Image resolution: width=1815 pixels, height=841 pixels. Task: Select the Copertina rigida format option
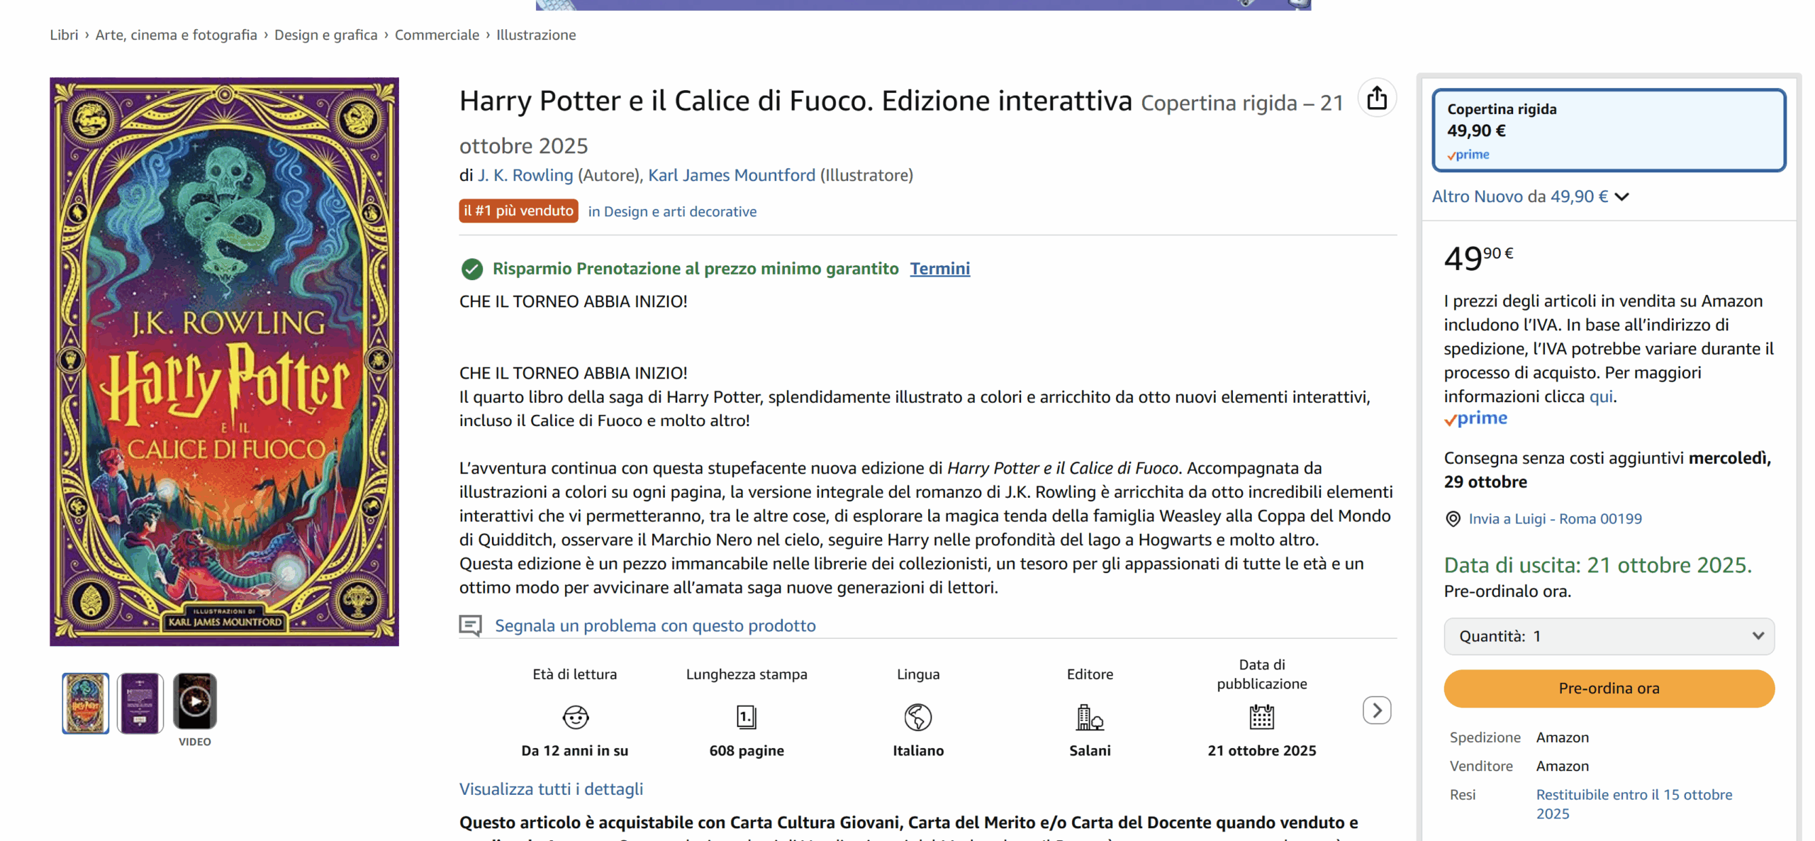tap(1608, 130)
